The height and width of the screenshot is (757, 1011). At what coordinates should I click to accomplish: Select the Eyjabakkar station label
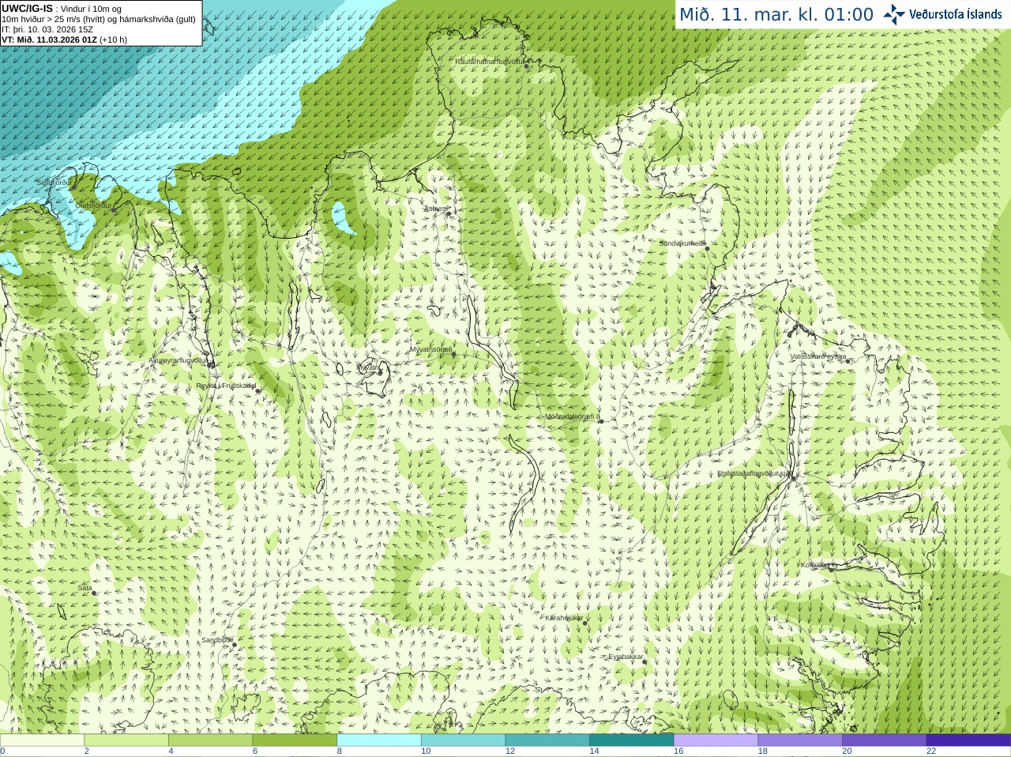(x=626, y=657)
